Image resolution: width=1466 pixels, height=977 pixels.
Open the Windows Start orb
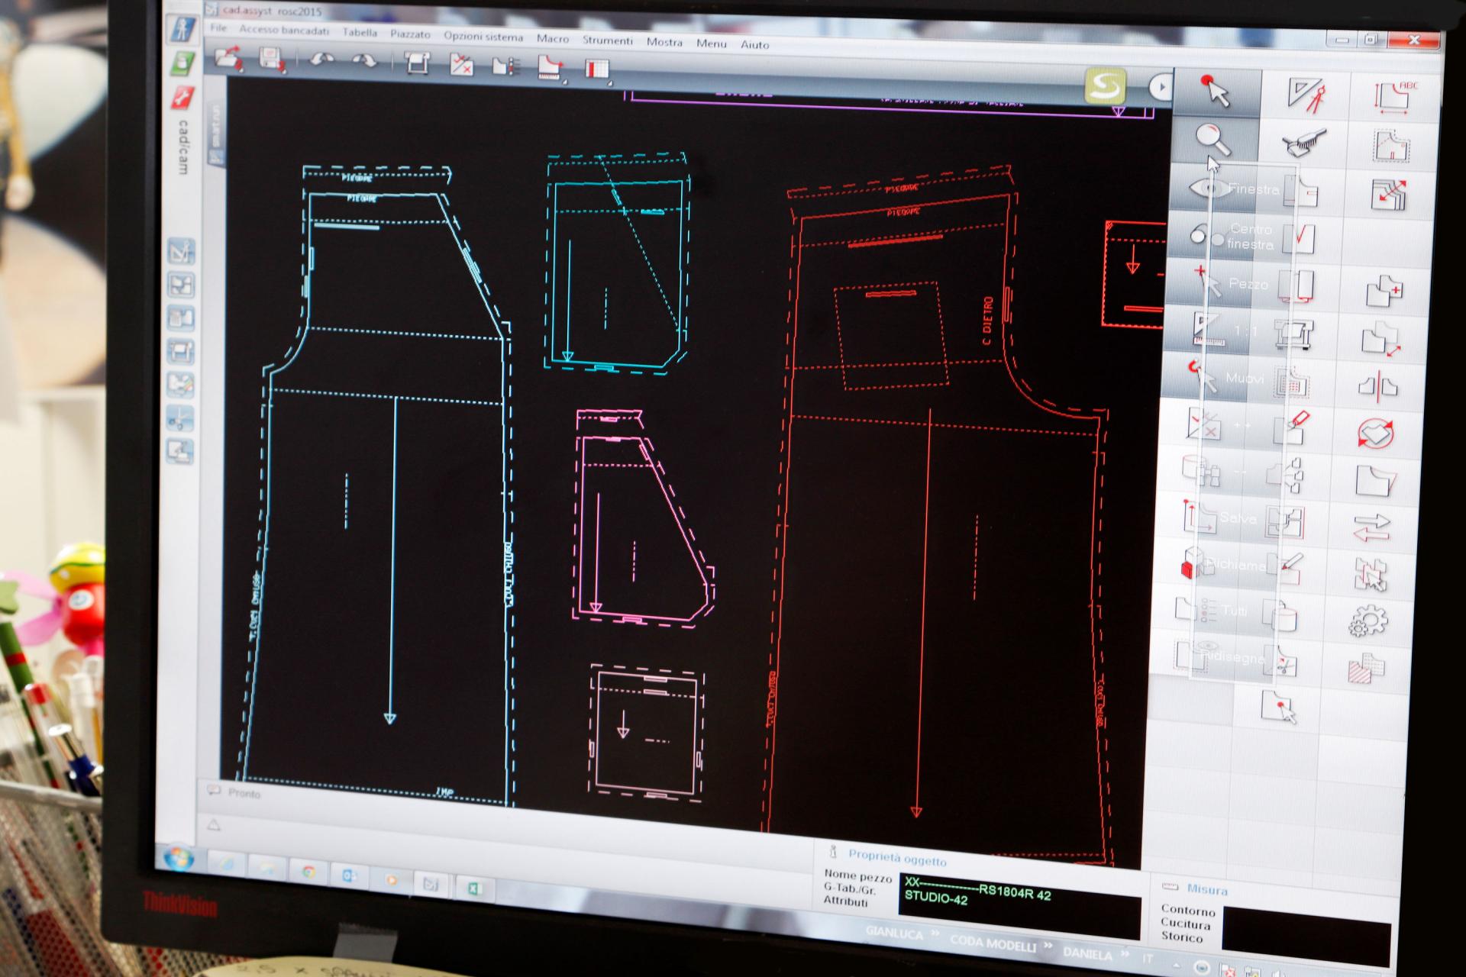pos(179,858)
